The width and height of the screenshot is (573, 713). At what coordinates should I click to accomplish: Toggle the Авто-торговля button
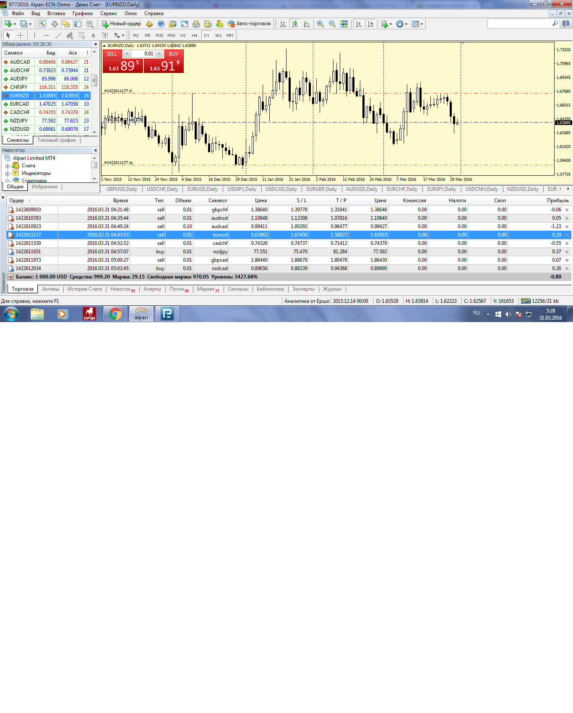250,24
